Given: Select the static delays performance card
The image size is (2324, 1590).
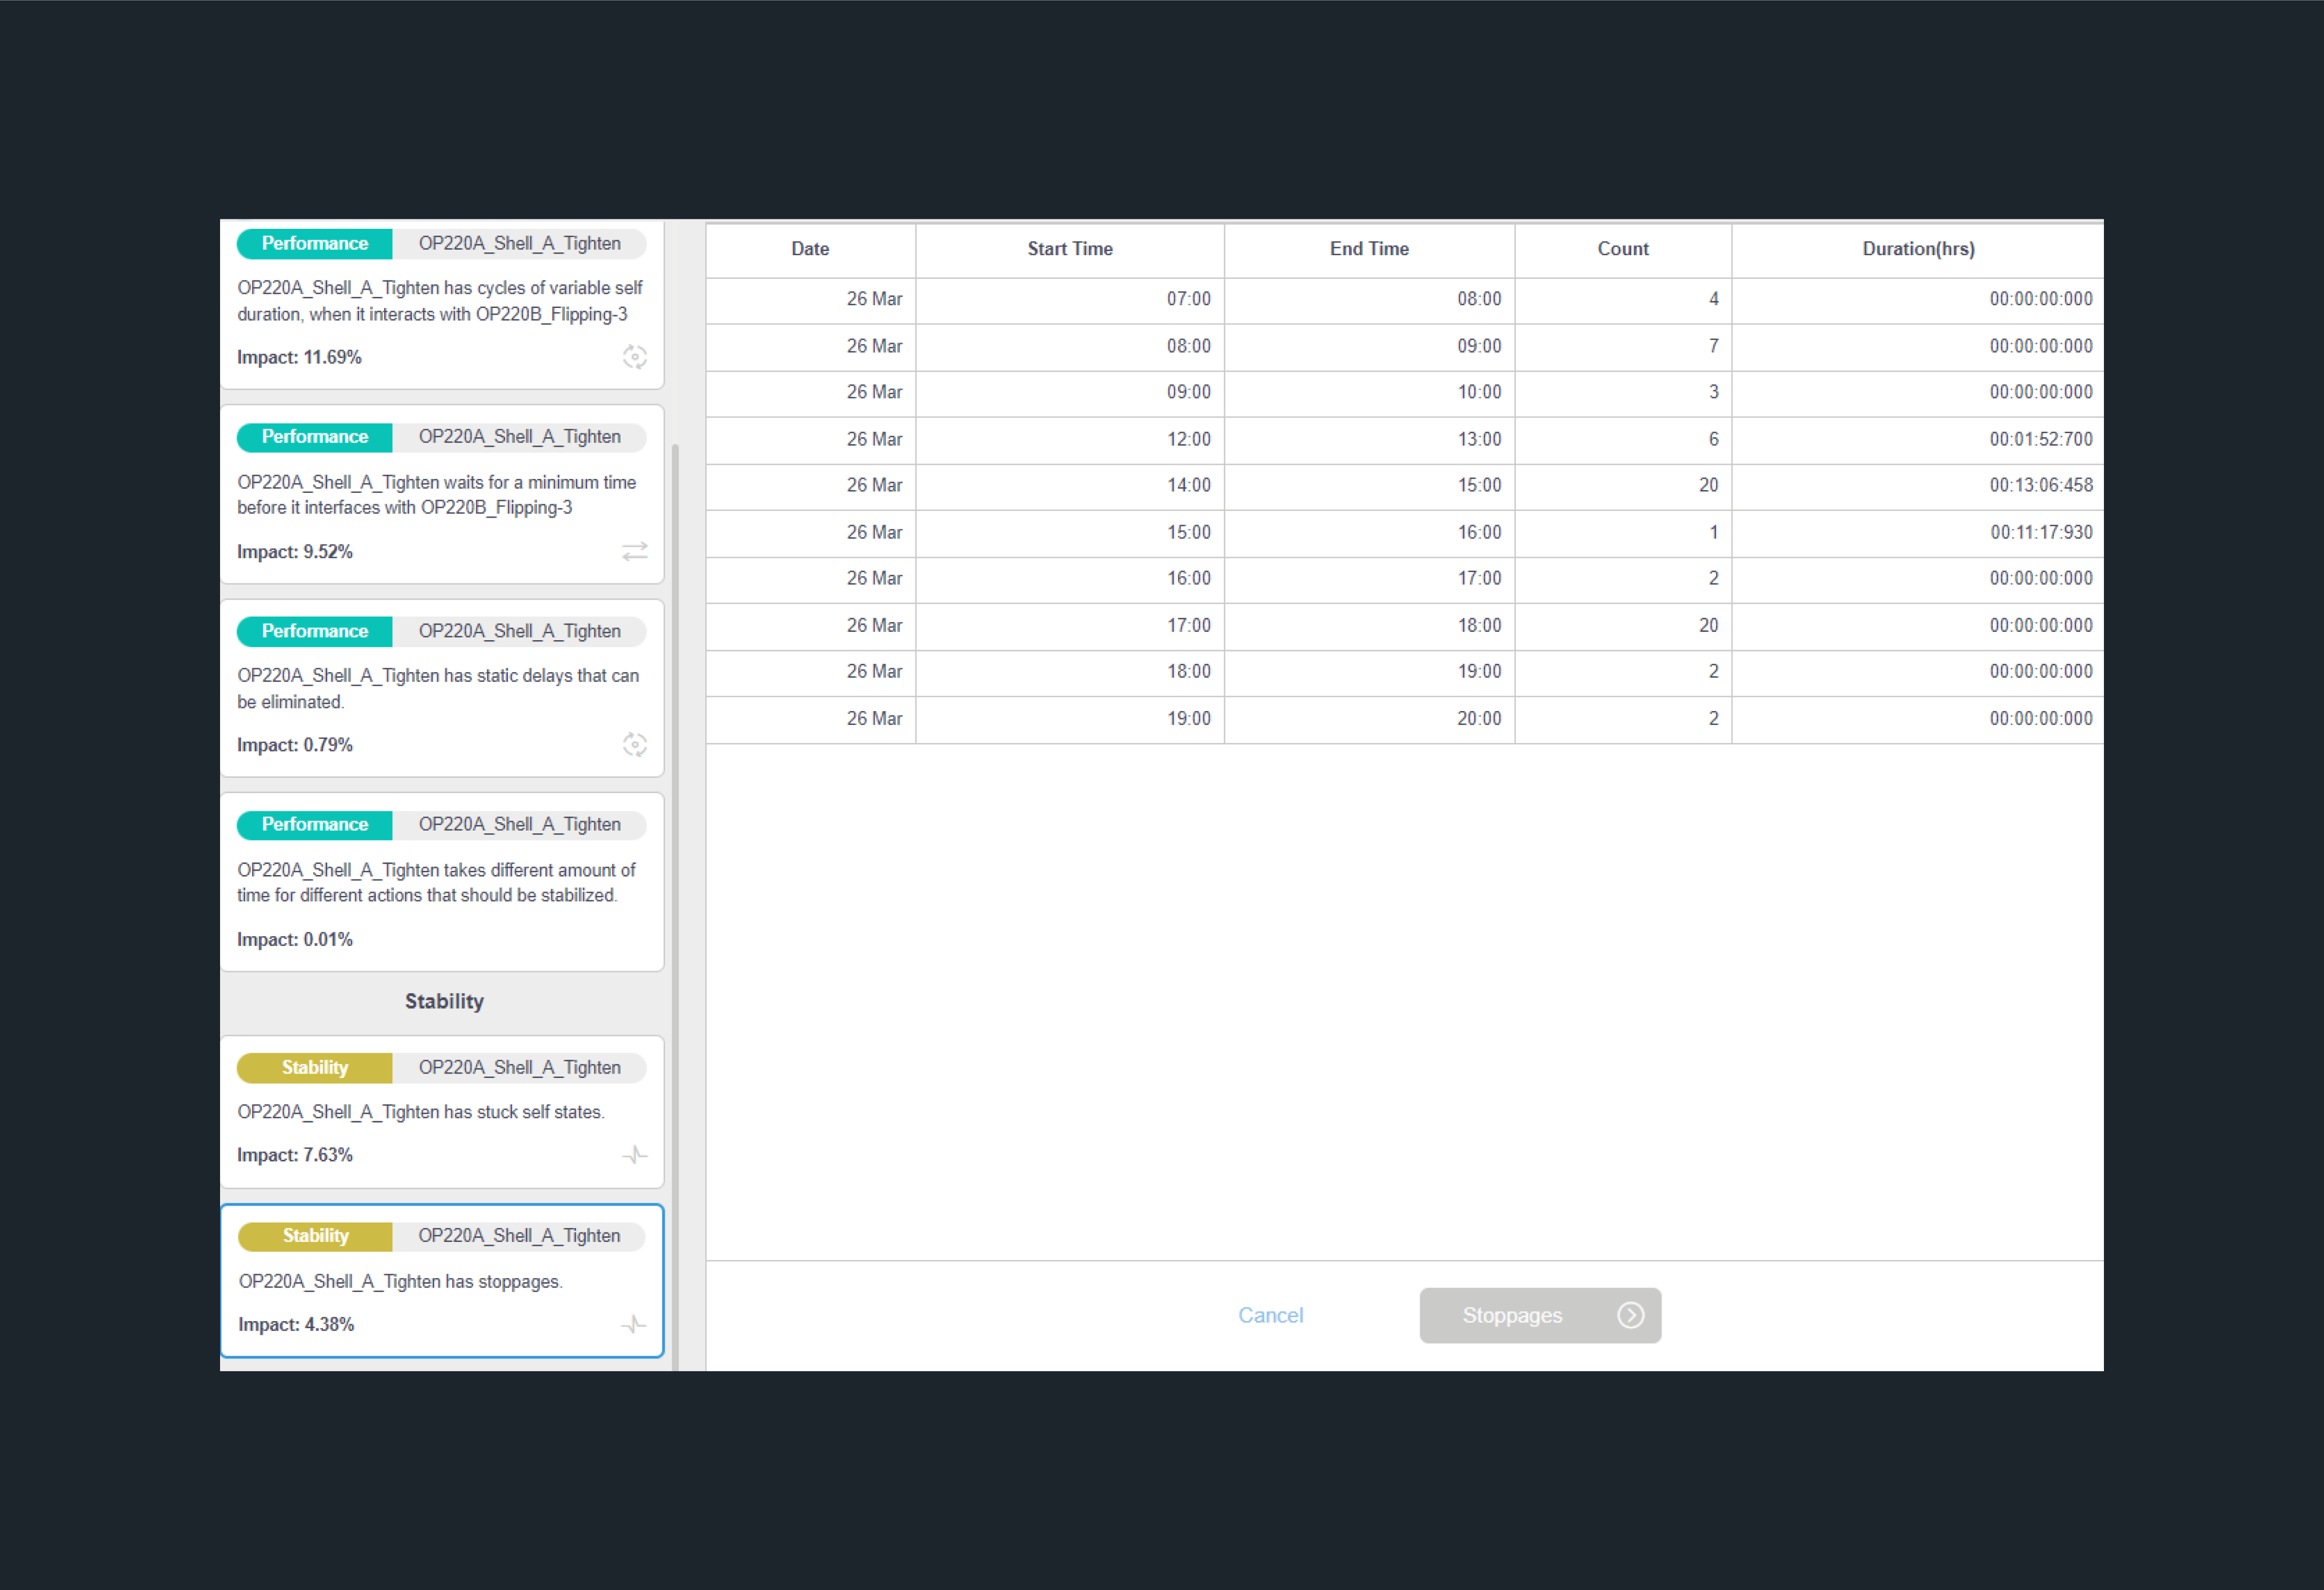Looking at the screenshot, I should (x=442, y=687).
